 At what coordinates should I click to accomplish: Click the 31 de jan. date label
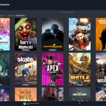26,85
